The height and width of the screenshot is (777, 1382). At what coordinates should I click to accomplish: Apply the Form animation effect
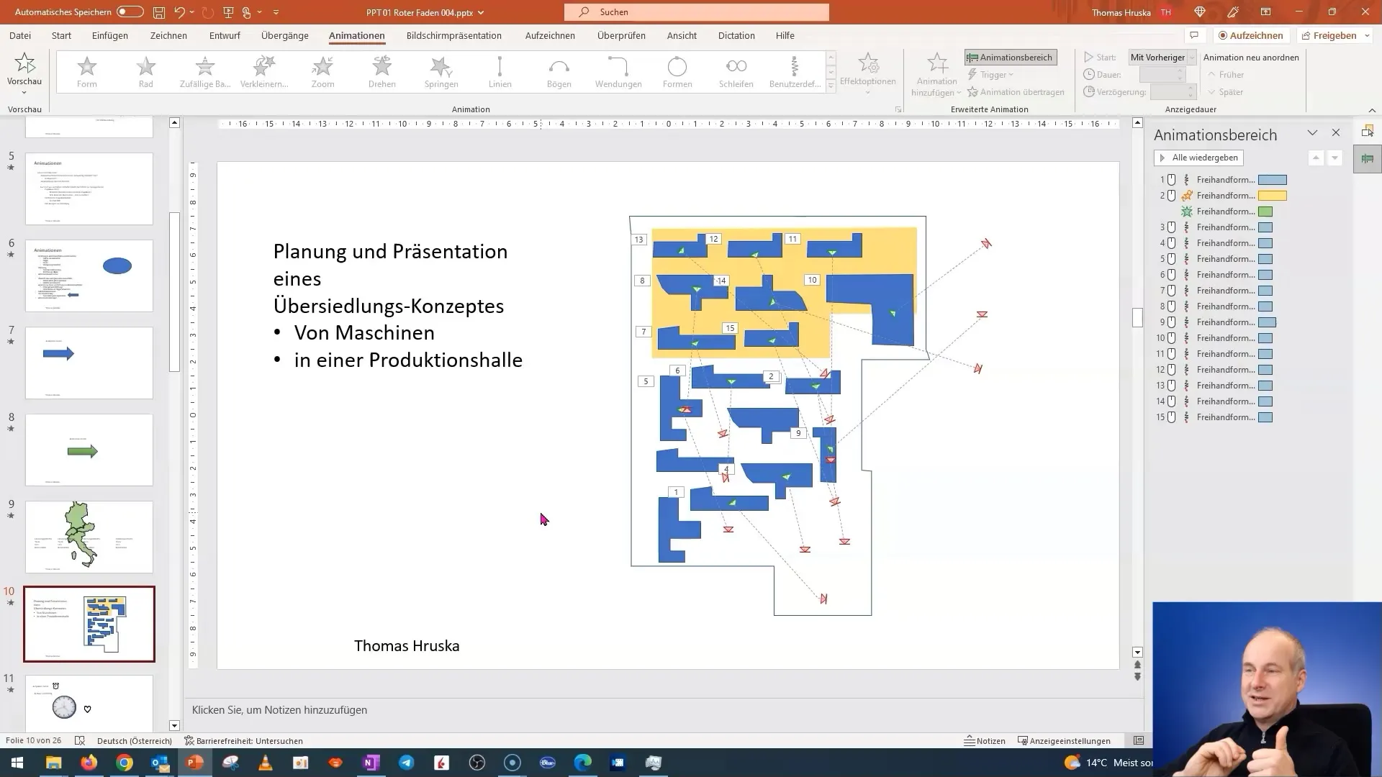(x=87, y=72)
